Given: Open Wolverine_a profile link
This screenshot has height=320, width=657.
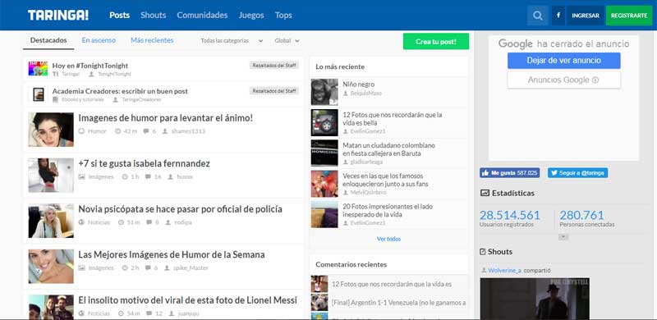Looking at the screenshot, I should pos(504,271).
